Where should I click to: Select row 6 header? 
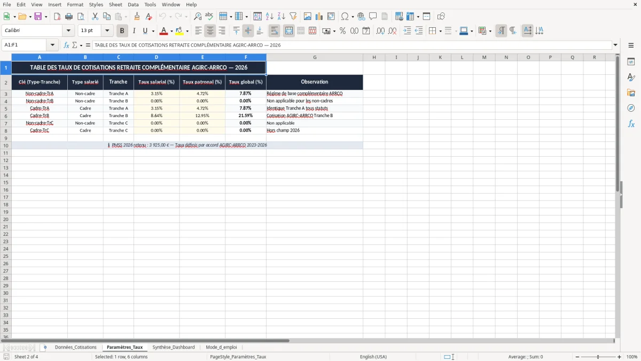[x=6, y=116]
